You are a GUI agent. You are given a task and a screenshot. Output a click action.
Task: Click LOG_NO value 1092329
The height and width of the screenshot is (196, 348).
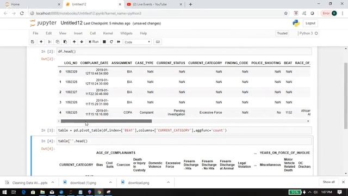click(x=71, y=71)
